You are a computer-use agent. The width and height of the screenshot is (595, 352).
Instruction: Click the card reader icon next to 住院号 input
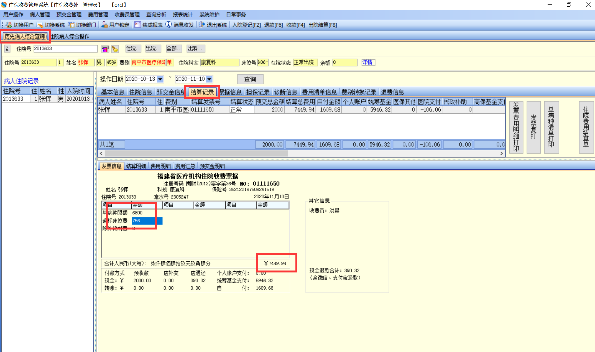click(x=105, y=49)
